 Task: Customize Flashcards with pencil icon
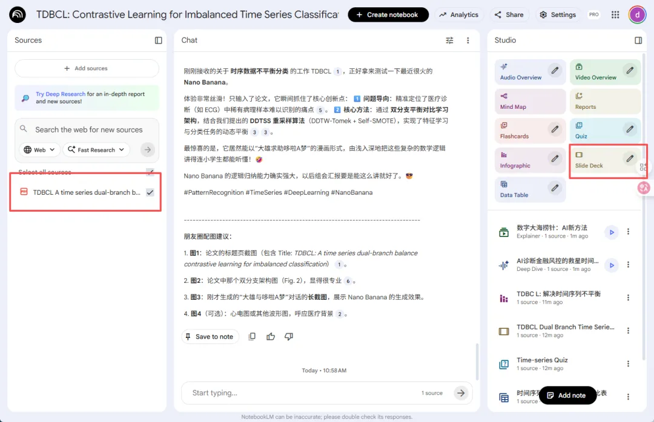(555, 129)
